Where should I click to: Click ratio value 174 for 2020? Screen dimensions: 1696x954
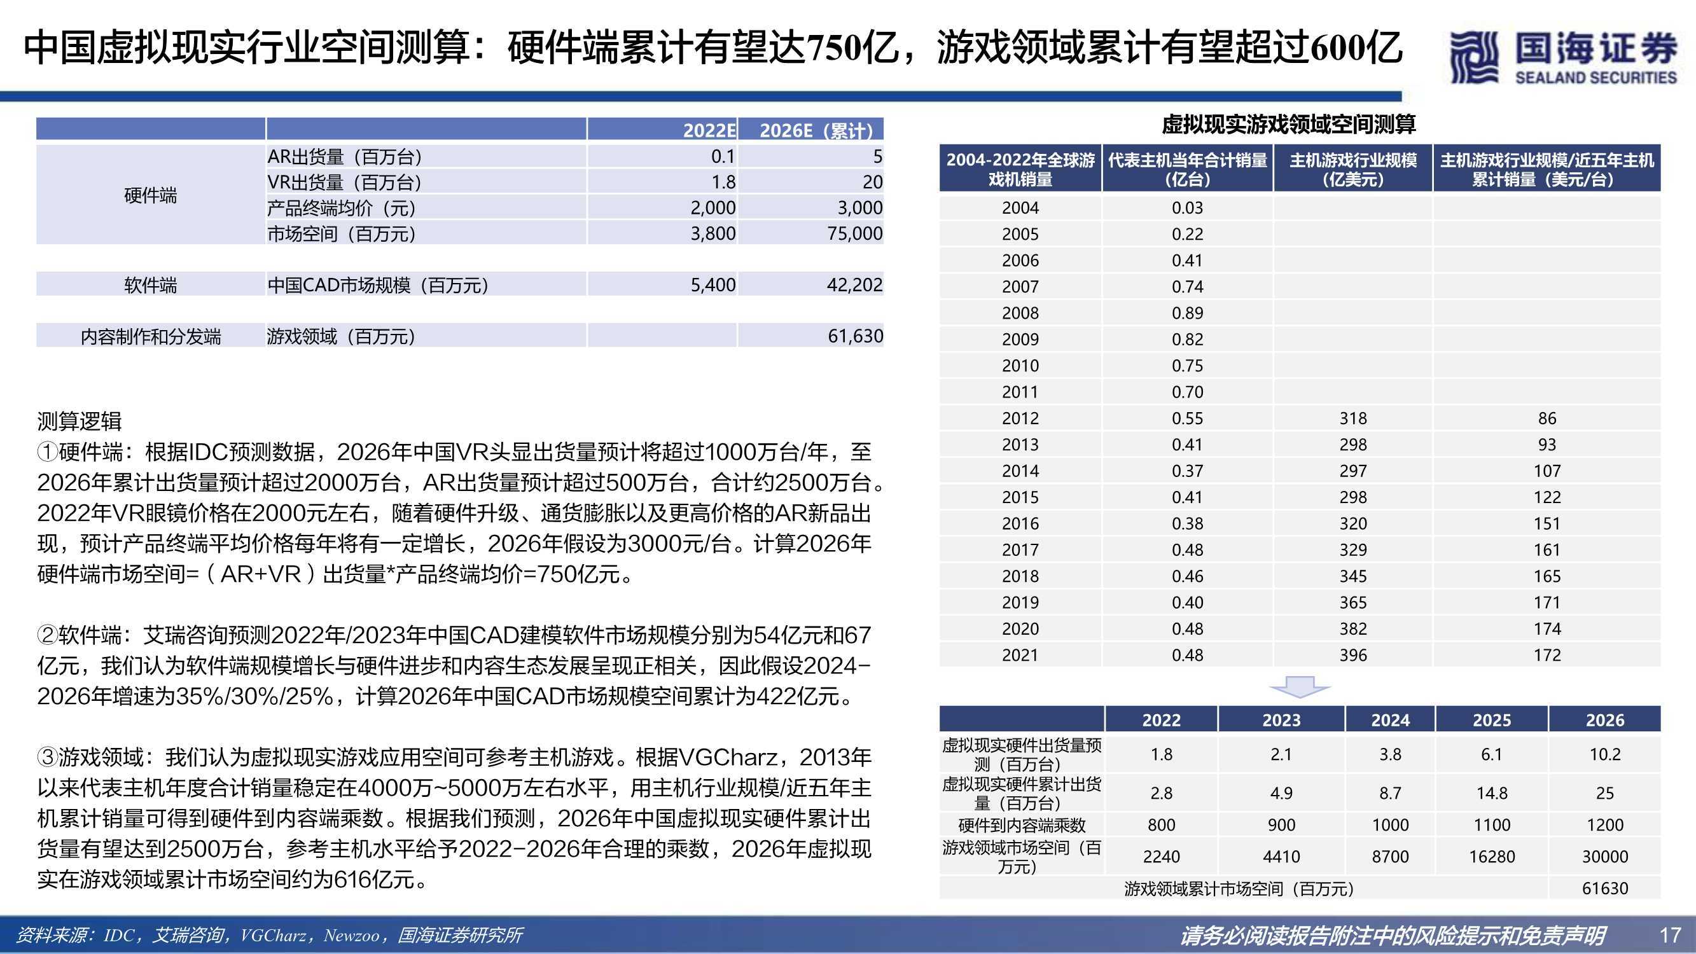1547,629
